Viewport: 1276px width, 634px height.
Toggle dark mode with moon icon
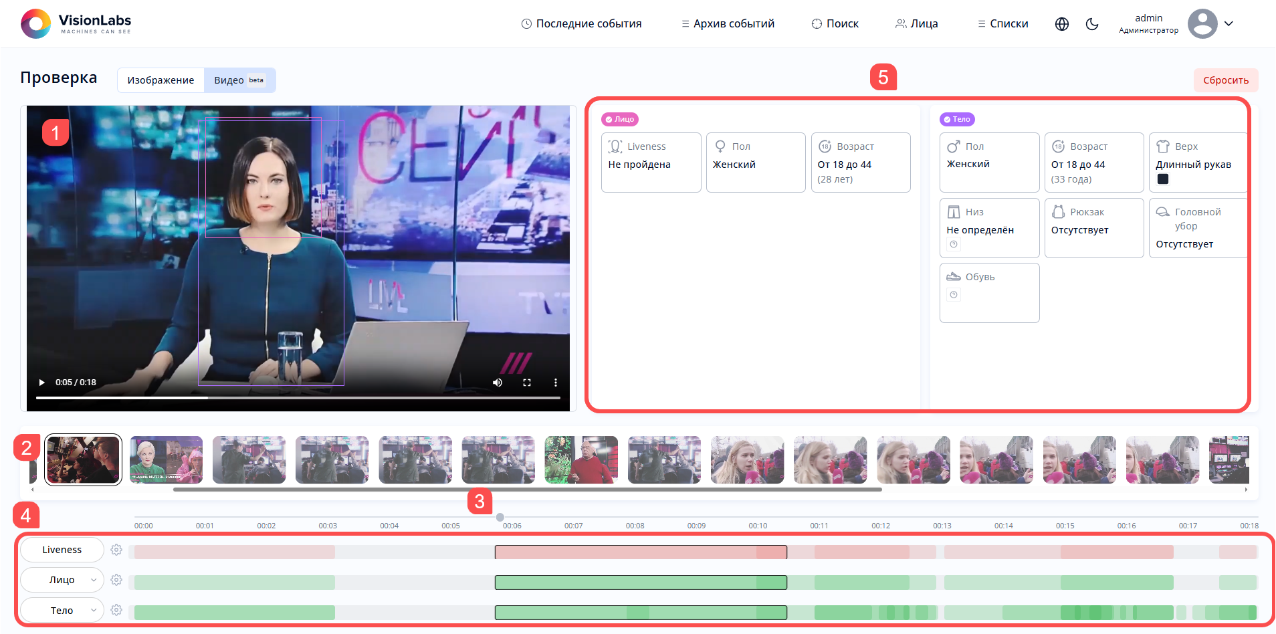click(1092, 24)
